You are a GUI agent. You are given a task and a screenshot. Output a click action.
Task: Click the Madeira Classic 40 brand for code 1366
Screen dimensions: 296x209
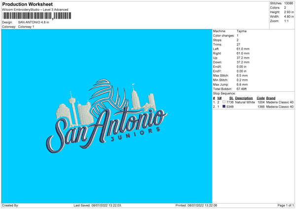pyautogui.click(x=280, y=107)
